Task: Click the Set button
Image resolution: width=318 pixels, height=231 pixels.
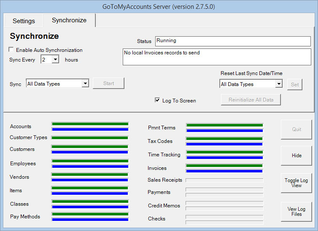Action: coord(295,84)
